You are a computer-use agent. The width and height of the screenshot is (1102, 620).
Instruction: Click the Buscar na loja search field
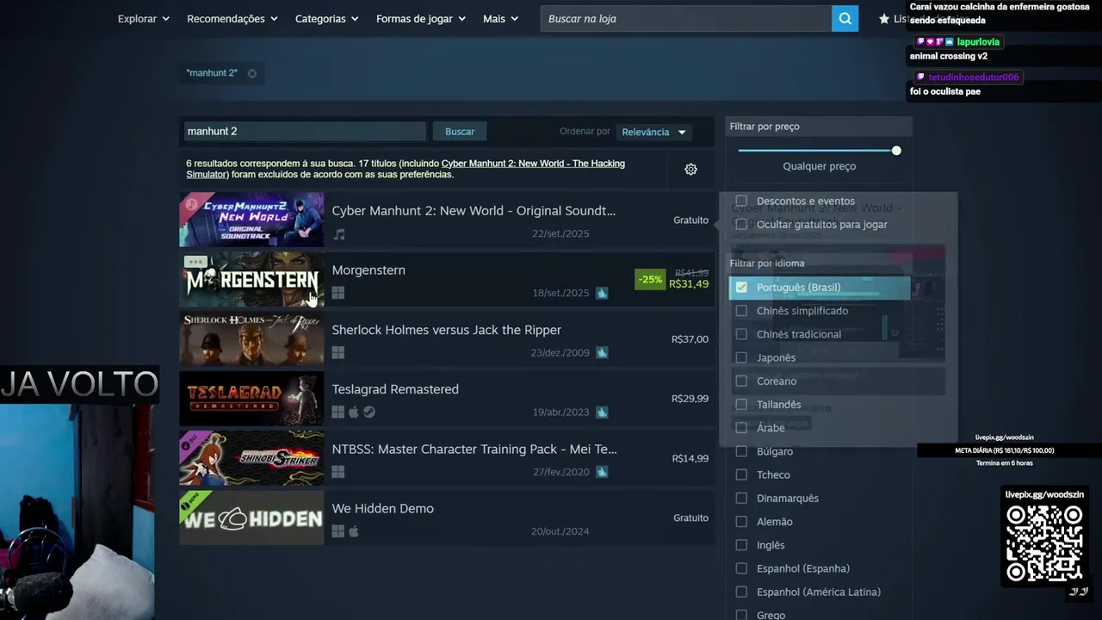point(686,19)
